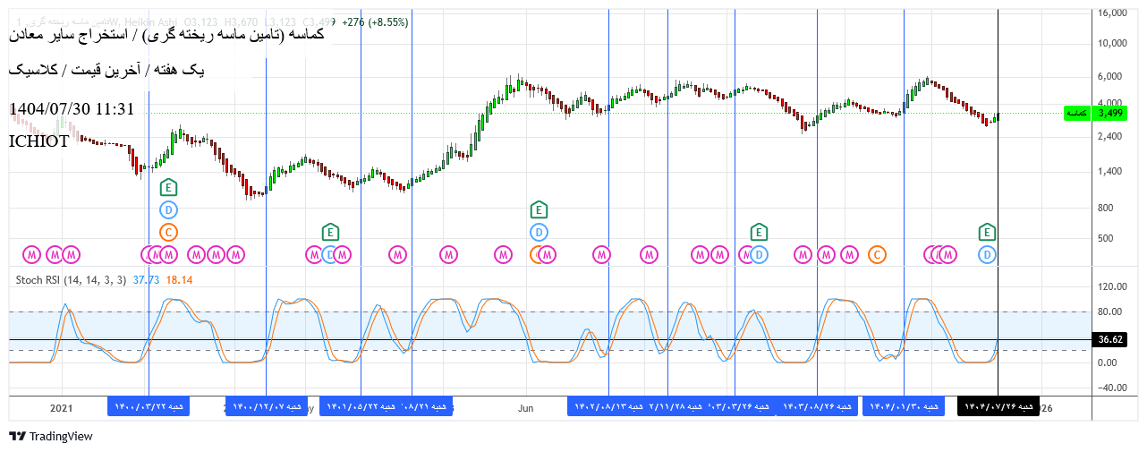The width and height of the screenshot is (1147, 452).
Task: Click the TradingView logo
Action: click(51, 436)
